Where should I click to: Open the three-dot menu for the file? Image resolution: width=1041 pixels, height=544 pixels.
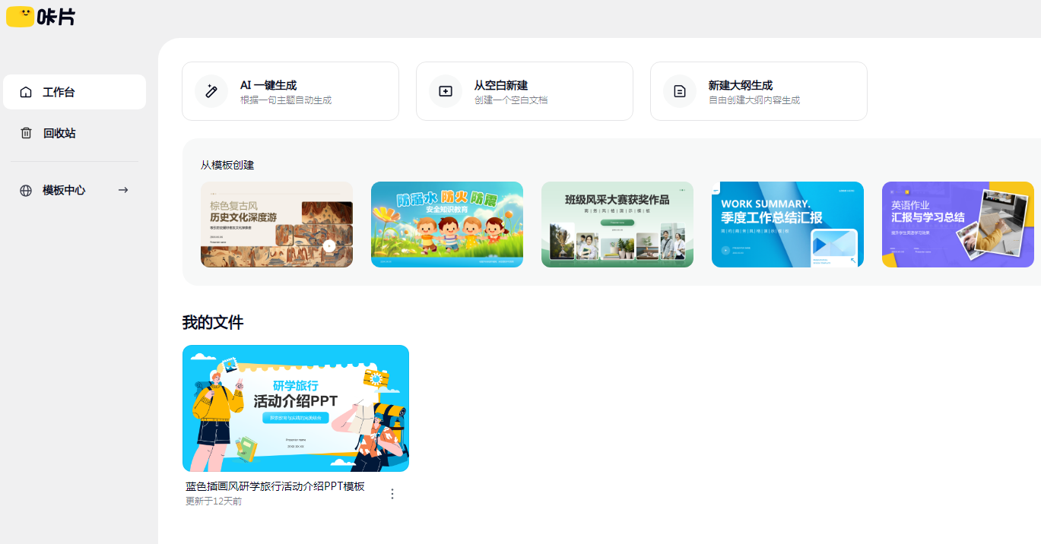click(392, 494)
